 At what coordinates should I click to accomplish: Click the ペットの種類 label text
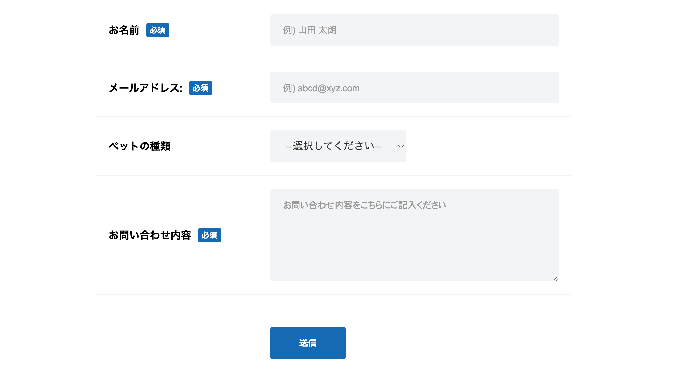tap(139, 146)
